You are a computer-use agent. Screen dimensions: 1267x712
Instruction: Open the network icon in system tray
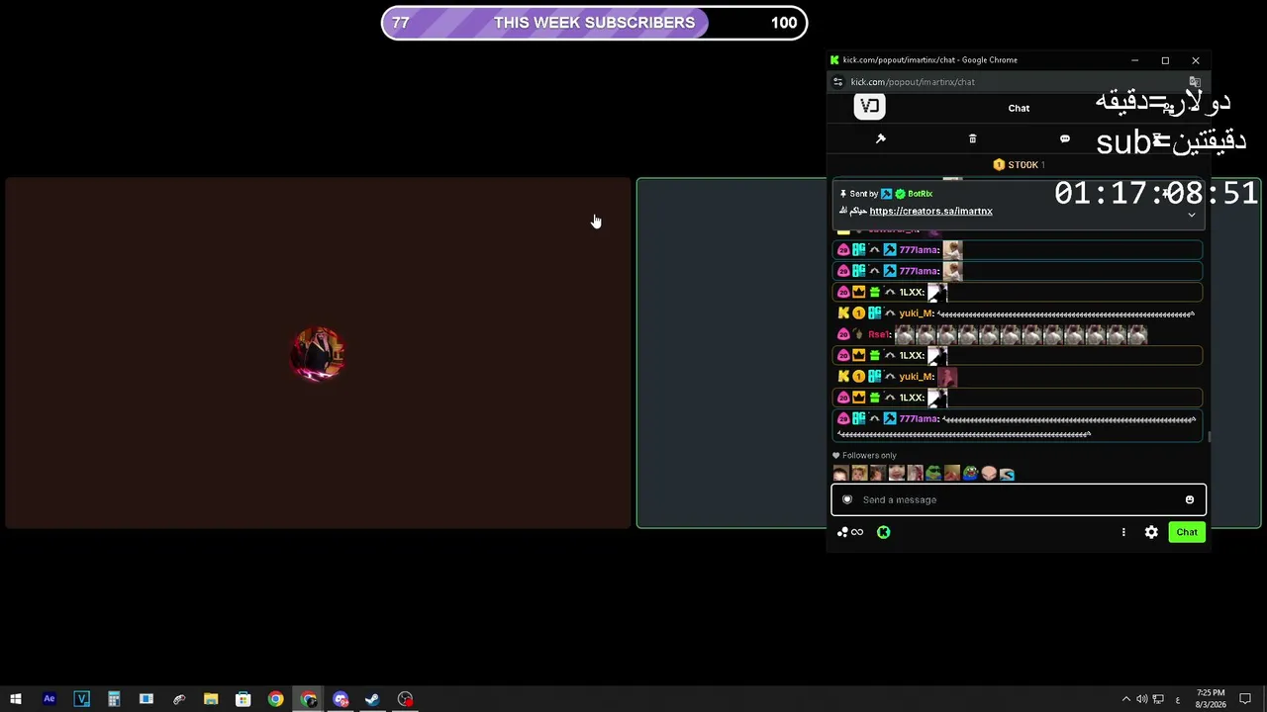click(x=1158, y=699)
